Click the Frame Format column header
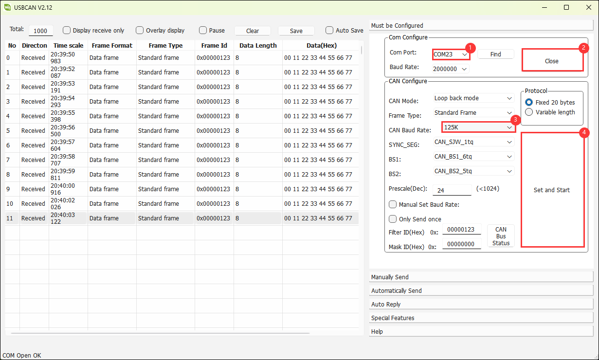The height and width of the screenshot is (360, 599). (112, 45)
